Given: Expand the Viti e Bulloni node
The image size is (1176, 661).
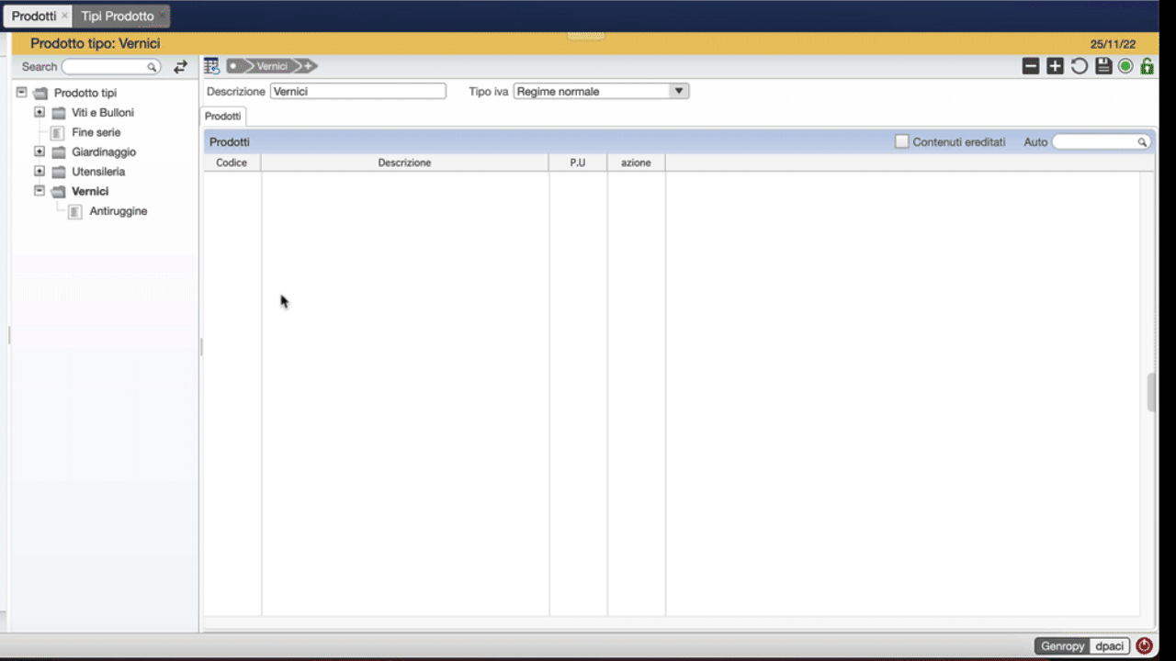Looking at the screenshot, I should [40, 112].
